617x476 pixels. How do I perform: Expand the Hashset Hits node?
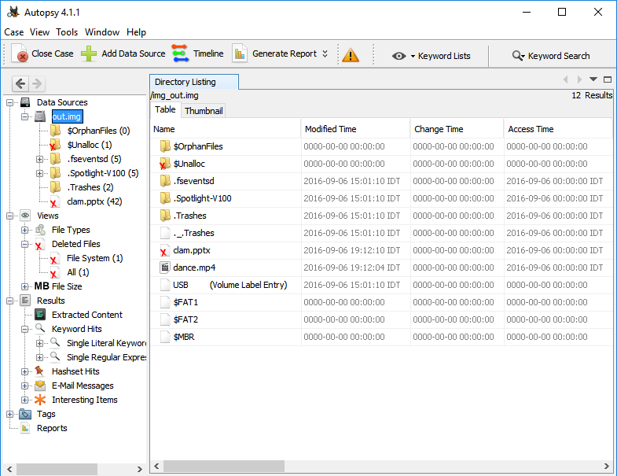tap(24, 371)
